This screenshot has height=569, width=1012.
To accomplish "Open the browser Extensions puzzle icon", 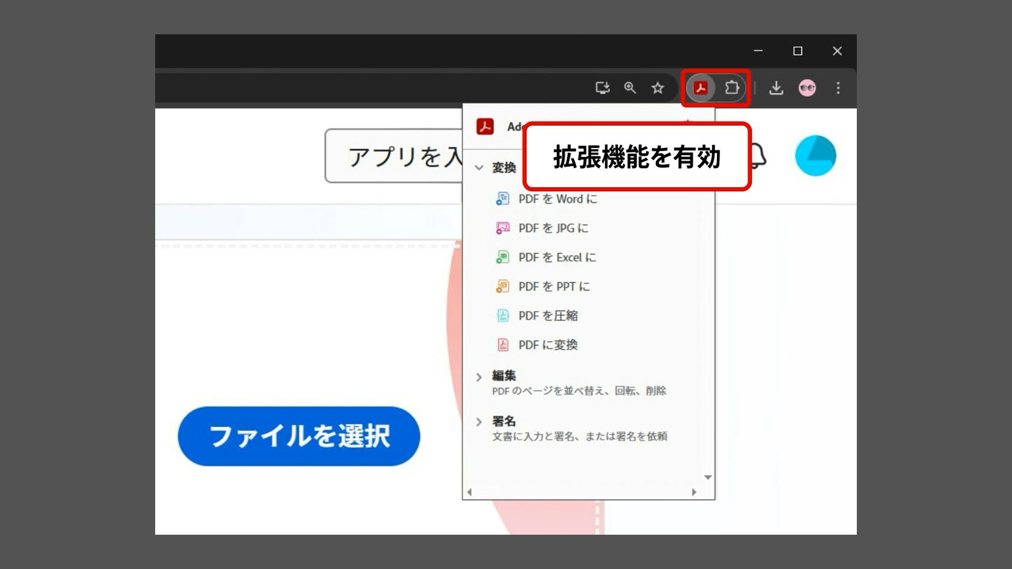I will [x=731, y=88].
